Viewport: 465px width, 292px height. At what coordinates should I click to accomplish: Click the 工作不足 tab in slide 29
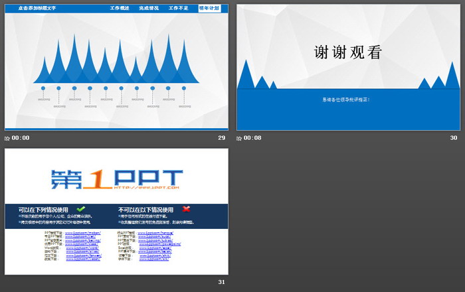(x=178, y=8)
